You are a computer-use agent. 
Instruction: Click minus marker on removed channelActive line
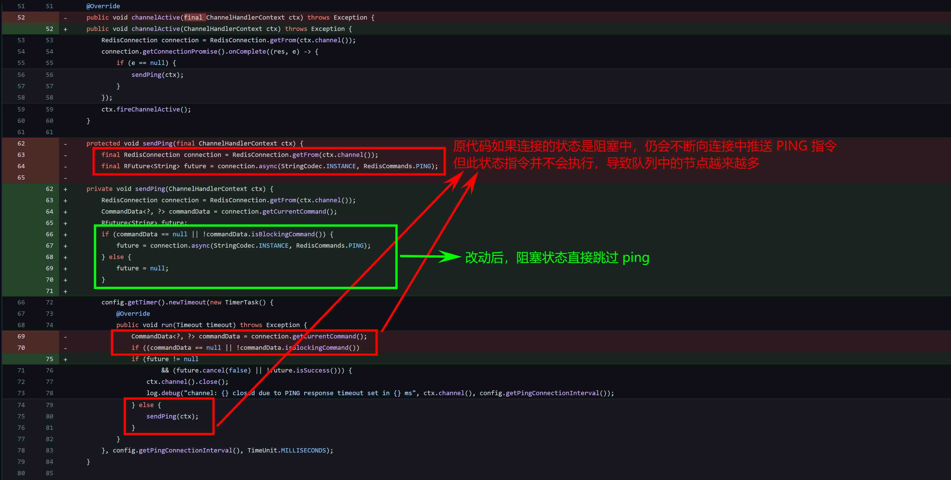65,18
